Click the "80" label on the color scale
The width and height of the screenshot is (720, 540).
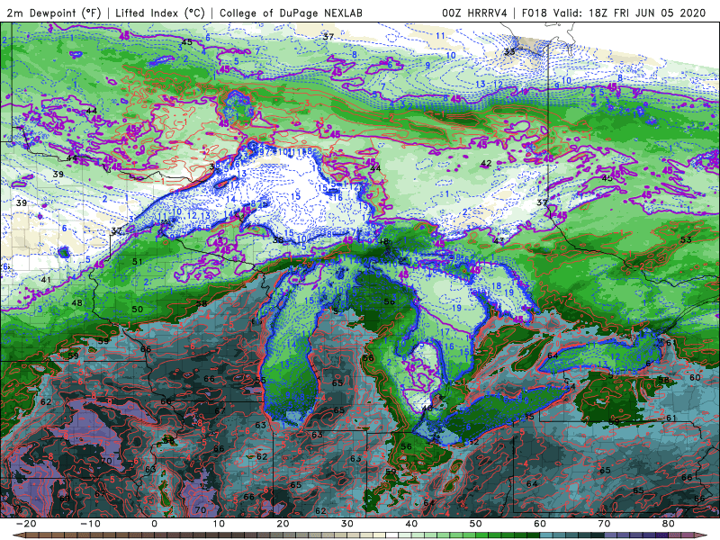click(669, 524)
